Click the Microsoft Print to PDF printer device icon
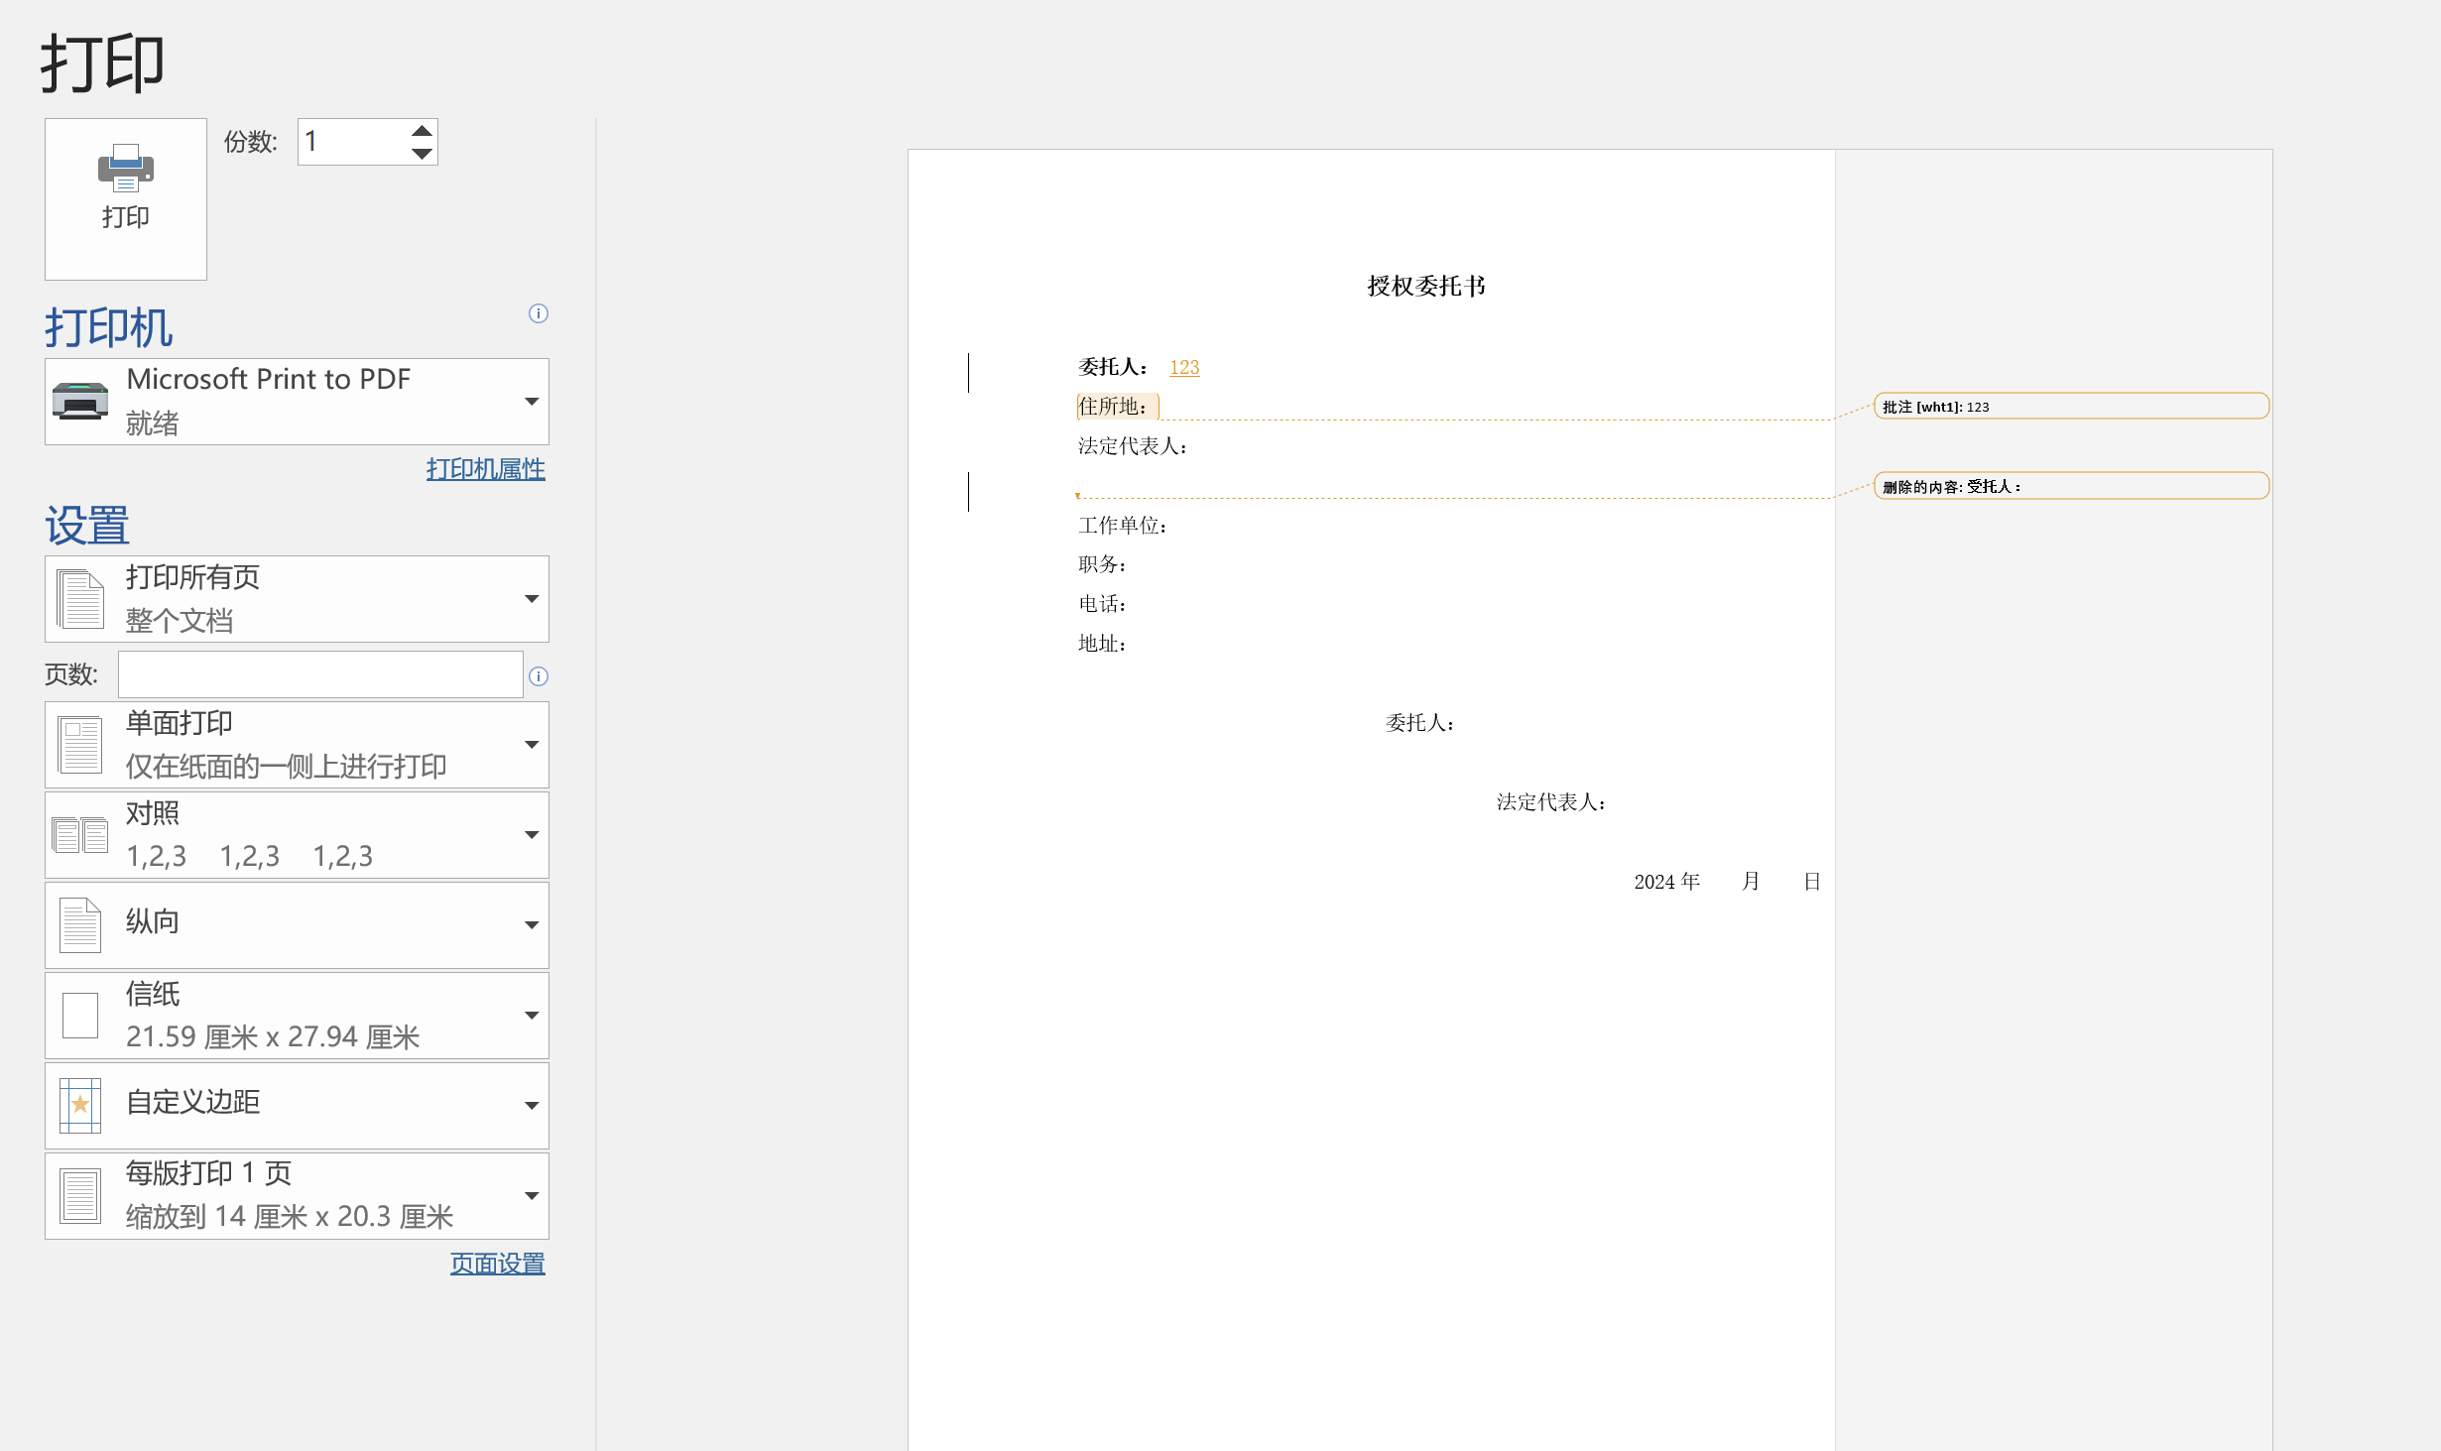Screen dimensions: 2441x1451 pyautogui.click(x=80, y=401)
